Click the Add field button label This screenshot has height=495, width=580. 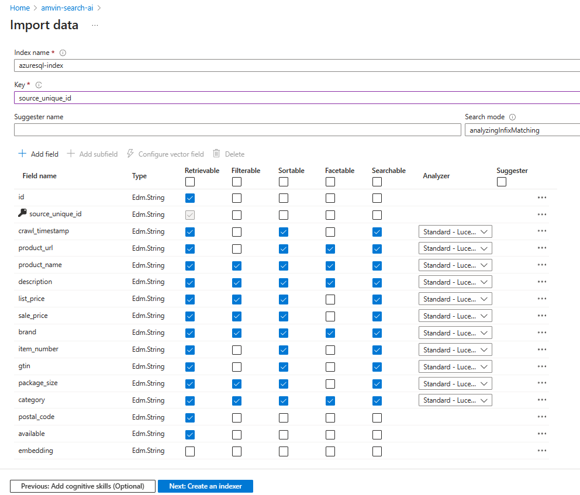(x=45, y=154)
